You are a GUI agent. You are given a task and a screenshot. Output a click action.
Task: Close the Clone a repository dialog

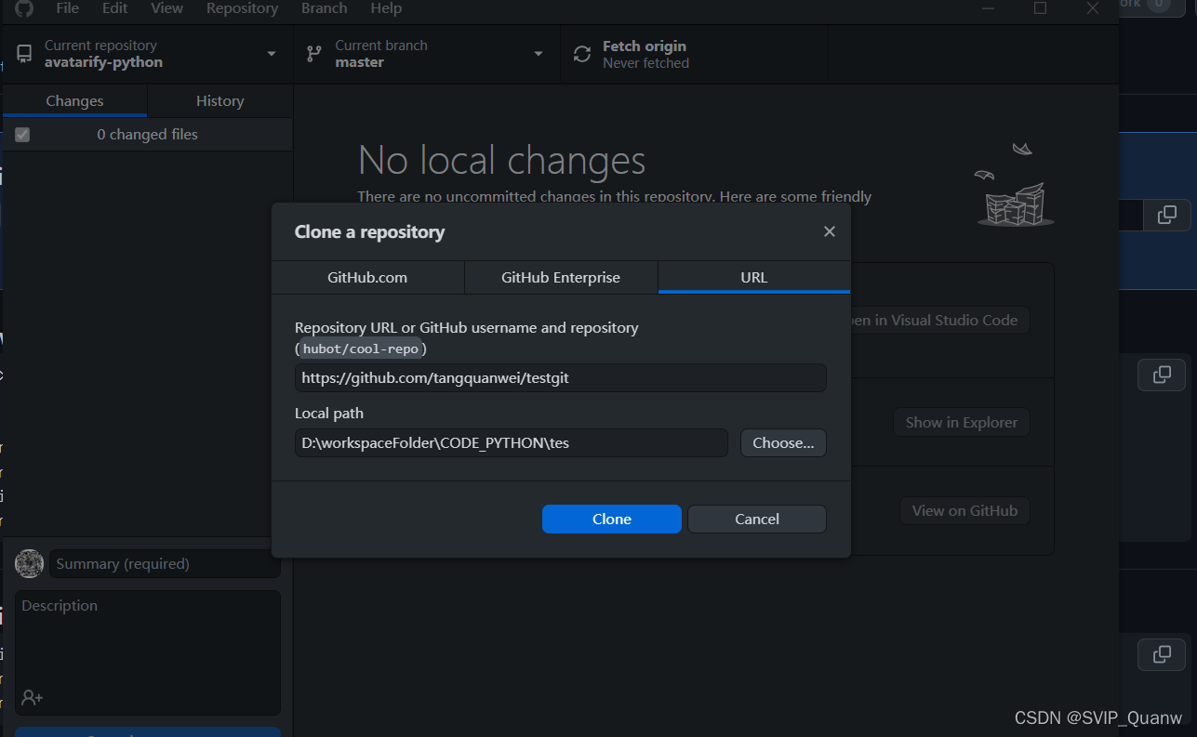click(x=830, y=231)
